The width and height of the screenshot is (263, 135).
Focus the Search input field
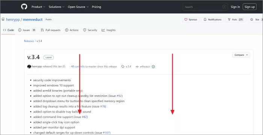tap(205, 7)
